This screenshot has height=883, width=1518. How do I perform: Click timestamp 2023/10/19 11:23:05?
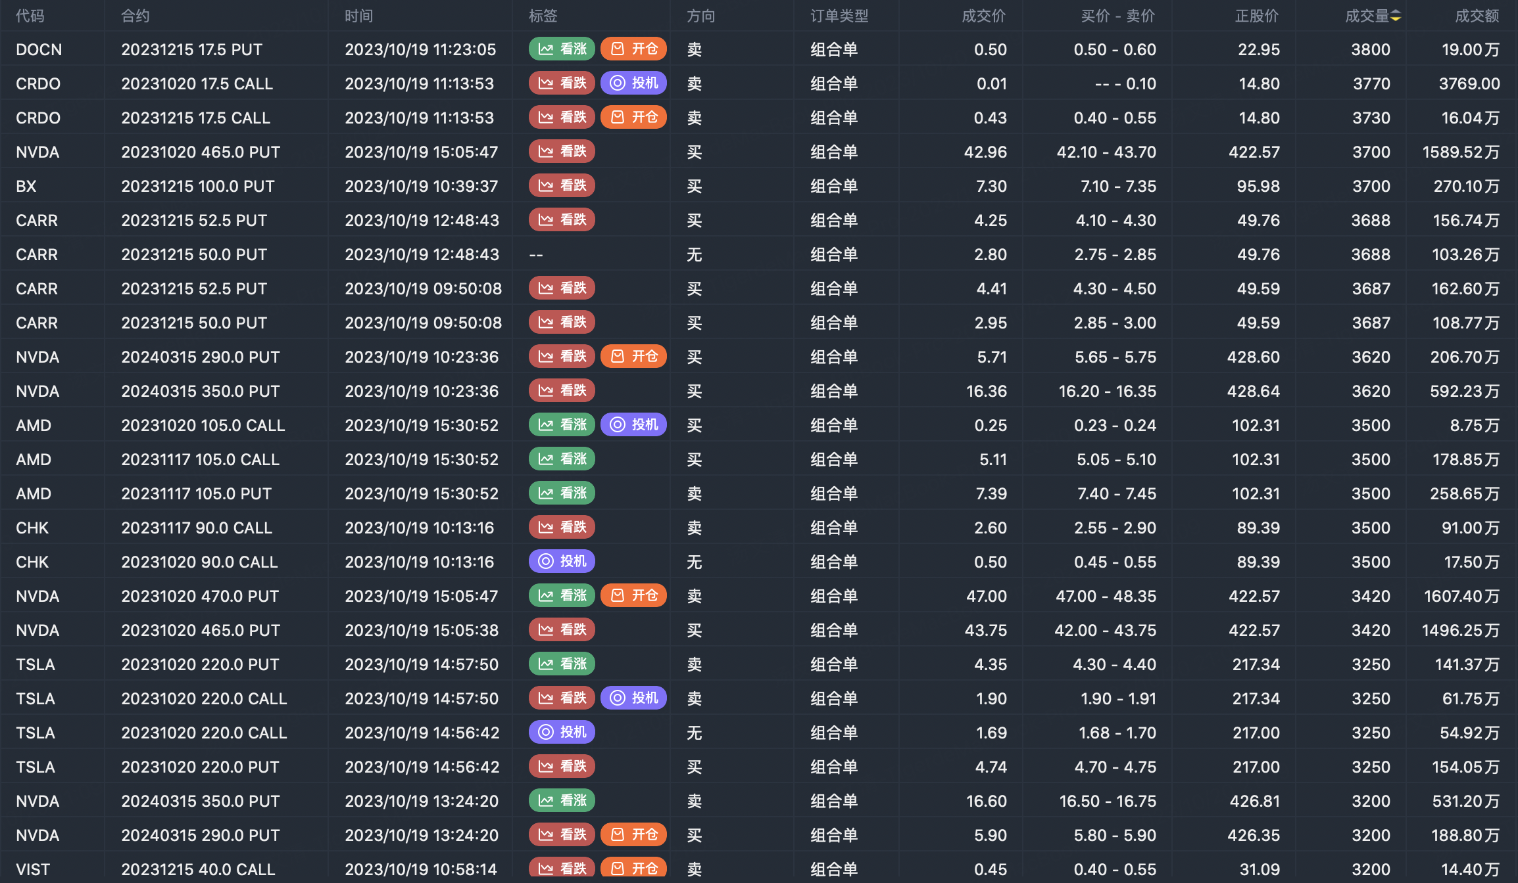click(420, 49)
